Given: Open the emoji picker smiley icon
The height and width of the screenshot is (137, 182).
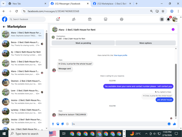Looking at the screenshot, I should click(x=169, y=124).
